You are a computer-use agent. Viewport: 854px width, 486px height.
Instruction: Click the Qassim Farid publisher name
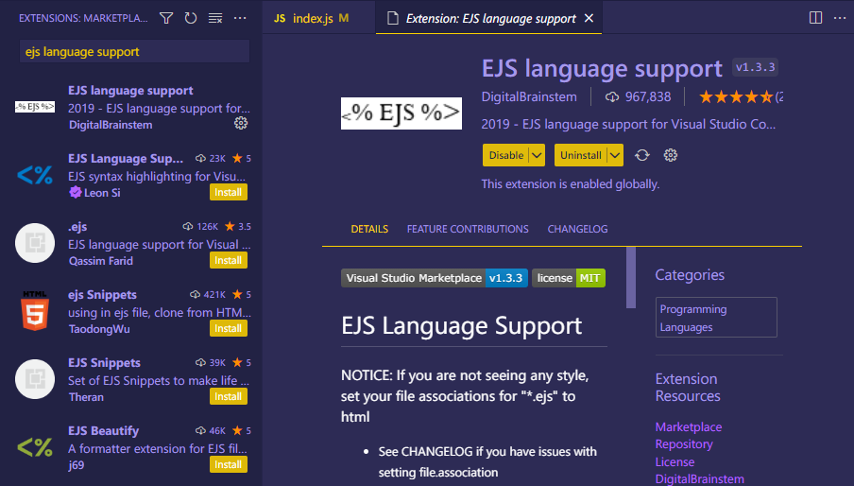101,260
